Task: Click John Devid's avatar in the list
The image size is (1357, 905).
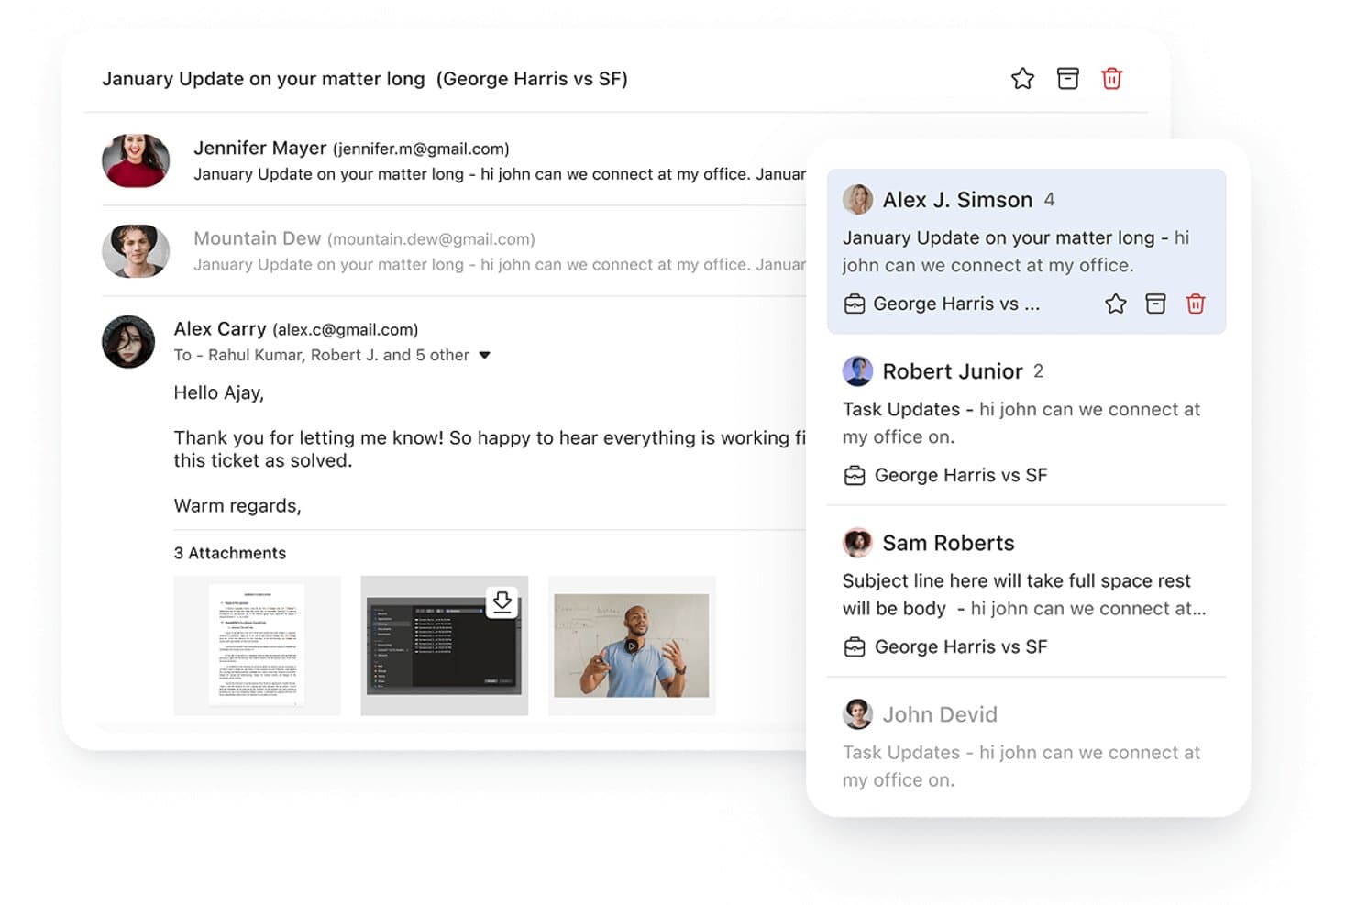Action: click(x=857, y=713)
